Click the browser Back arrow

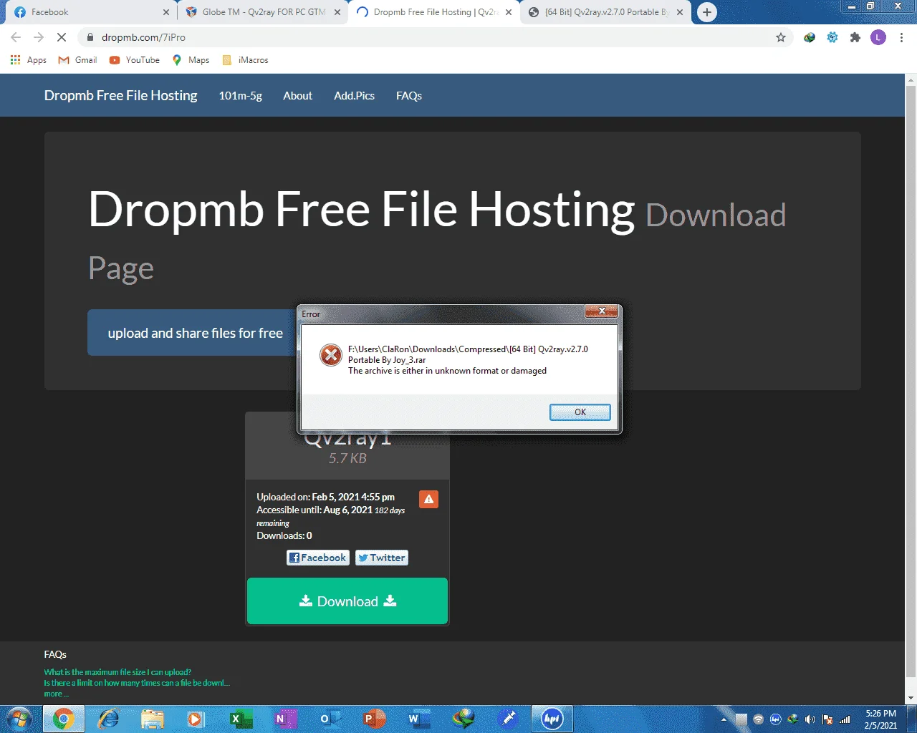tap(16, 37)
